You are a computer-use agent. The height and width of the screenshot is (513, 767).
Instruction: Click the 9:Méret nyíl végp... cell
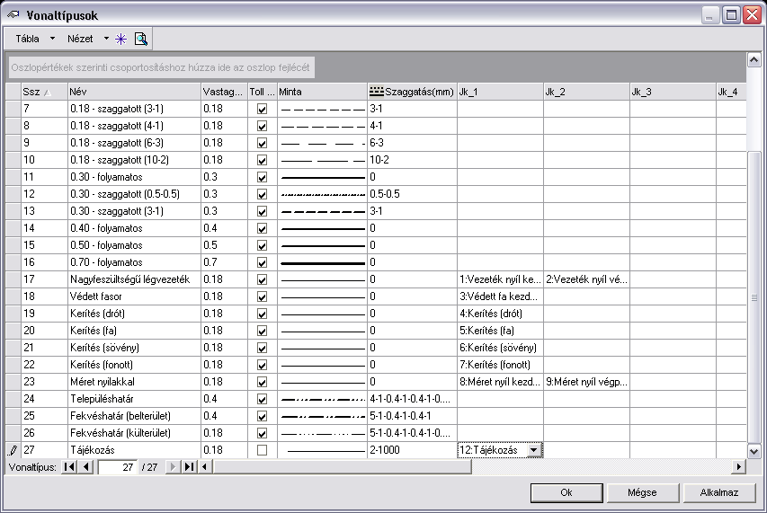pos(586,382)
